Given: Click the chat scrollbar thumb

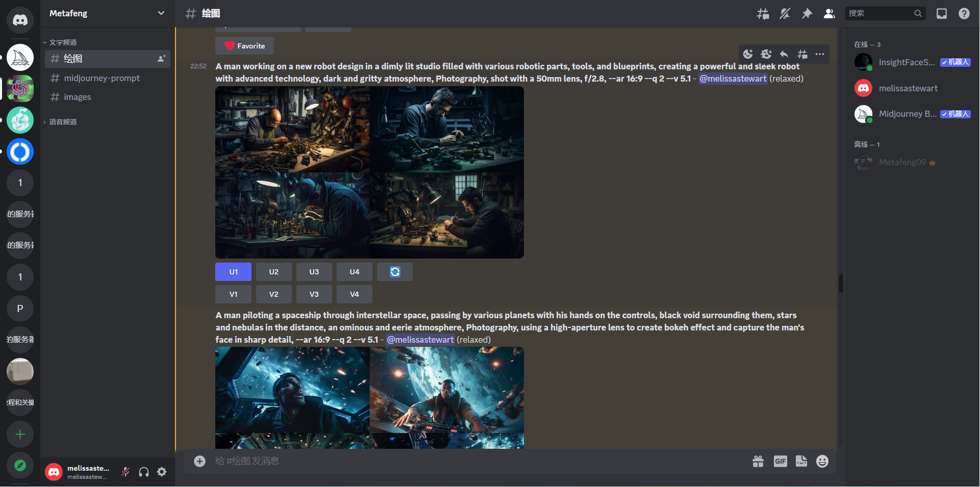Looking at the screenshot, I should 841,284.
